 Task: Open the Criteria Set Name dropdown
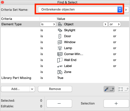(x=80, y=9)
